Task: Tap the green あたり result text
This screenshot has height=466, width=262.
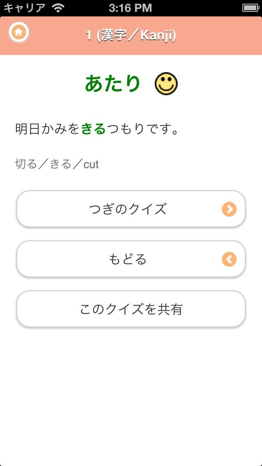Action: pyautogui.click(x=113, y=84)
